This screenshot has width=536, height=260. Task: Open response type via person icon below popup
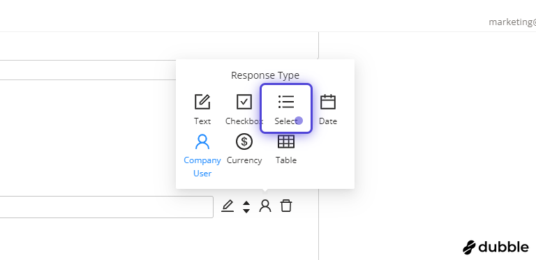pyautogui.click(x=265, y=206)
